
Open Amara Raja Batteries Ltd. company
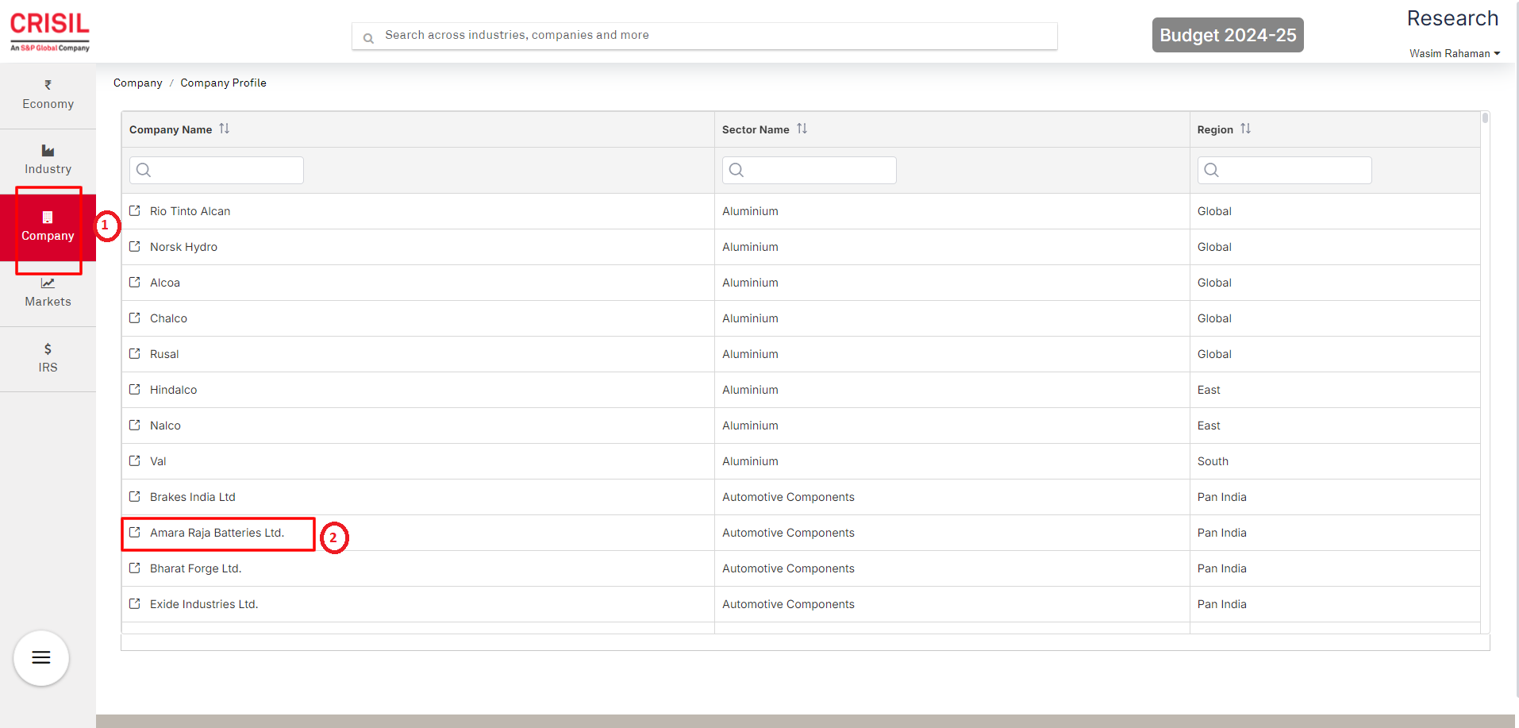(217, 533)
